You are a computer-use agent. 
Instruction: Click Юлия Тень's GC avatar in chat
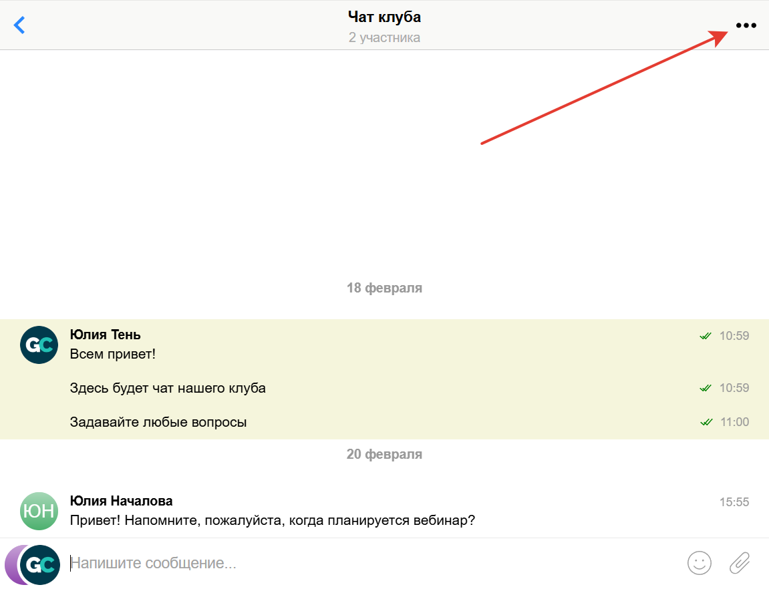click(x=39, y=345)
